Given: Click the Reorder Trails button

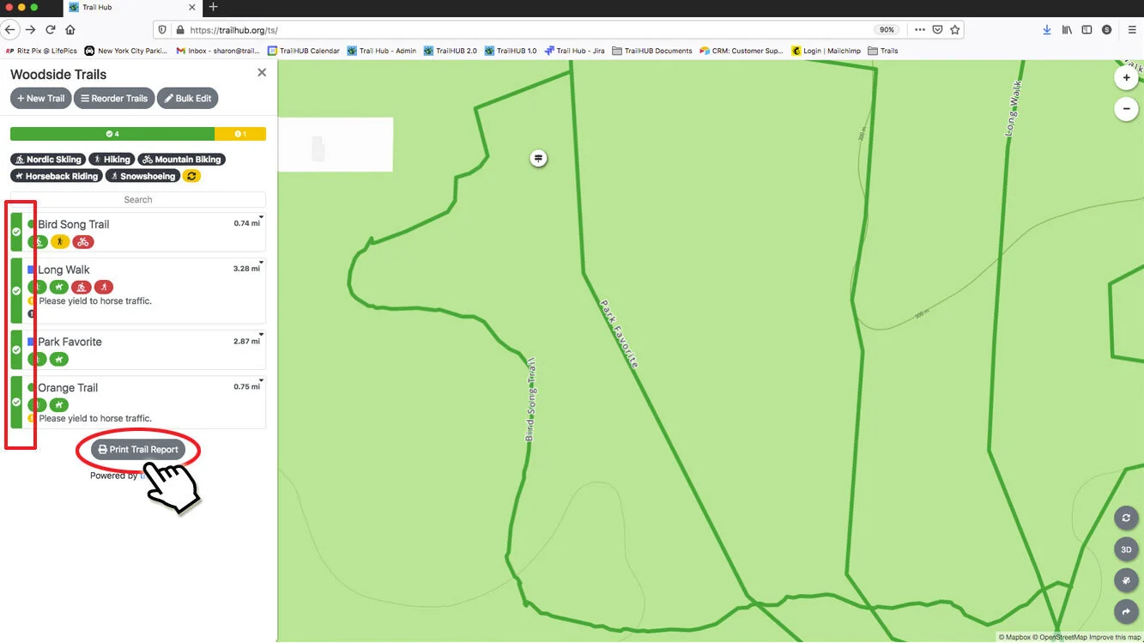Looking at the screenshot, I should coord(114,99).
